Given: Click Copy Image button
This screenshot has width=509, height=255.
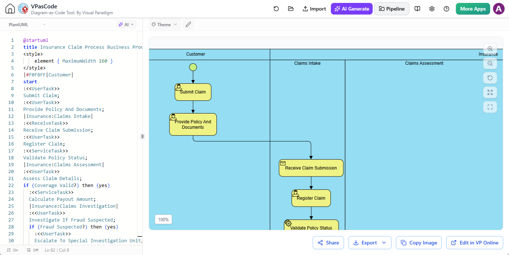Looking at the screenshot, I should tap(418, 243).
